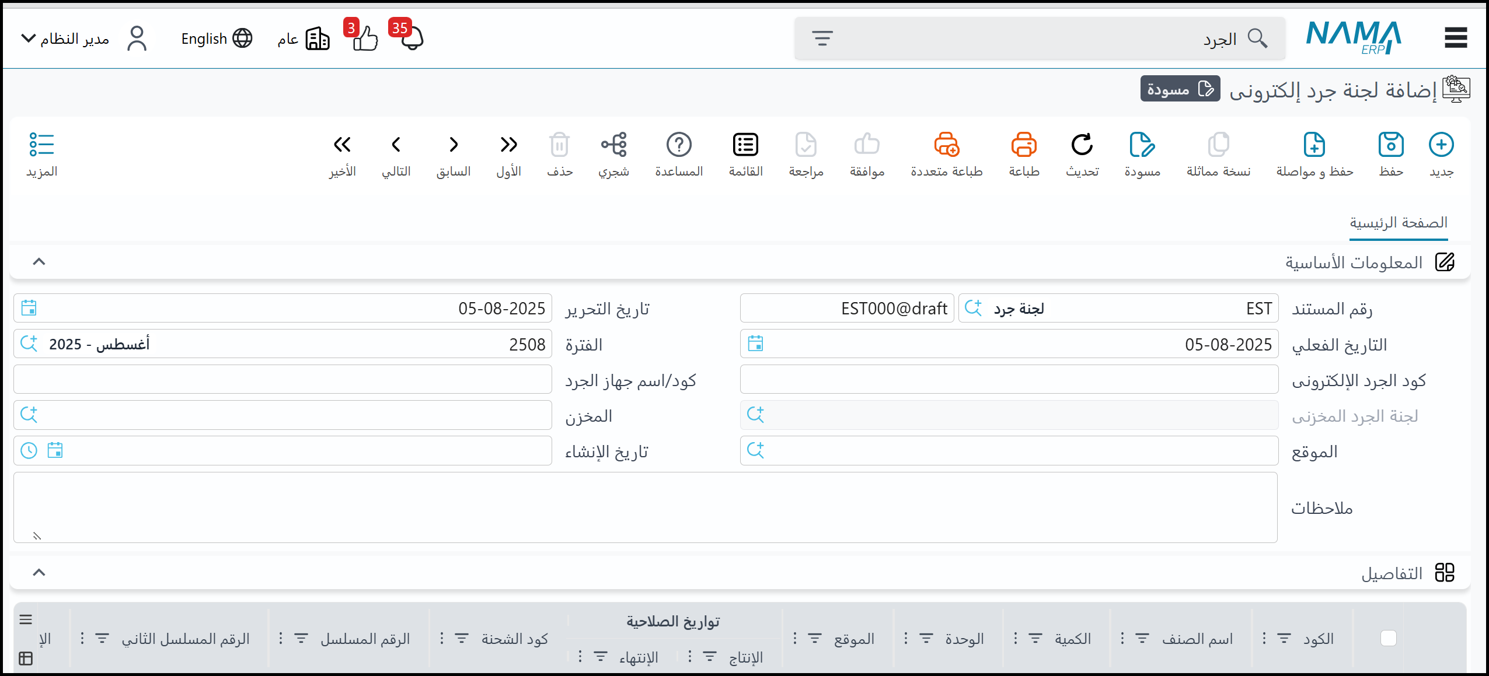
Task: Click the Save (حفظ) toolbar icon
Action: pyautogui.click(x=1390, y=145)
